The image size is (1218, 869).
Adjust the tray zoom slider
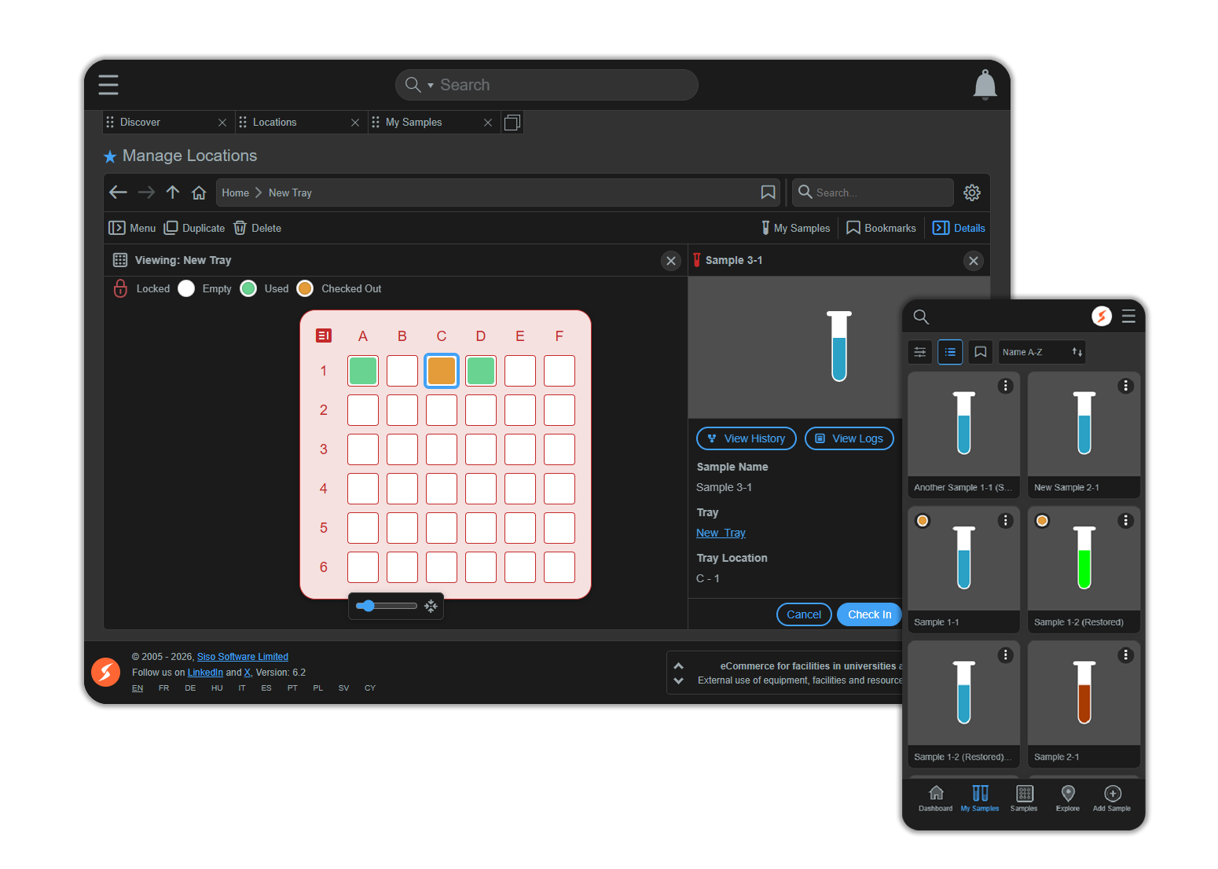(368, 605)
